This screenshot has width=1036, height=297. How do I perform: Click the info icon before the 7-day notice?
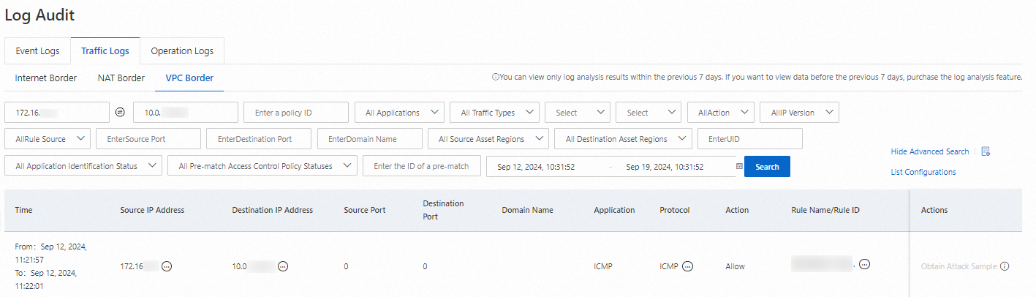495,78
